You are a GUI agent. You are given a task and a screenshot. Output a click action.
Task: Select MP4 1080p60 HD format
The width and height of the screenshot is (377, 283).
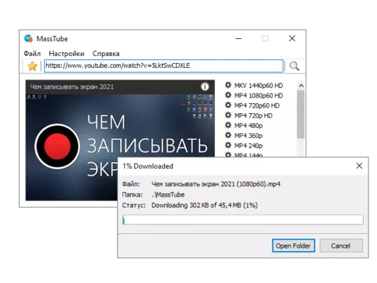point(259,96)
